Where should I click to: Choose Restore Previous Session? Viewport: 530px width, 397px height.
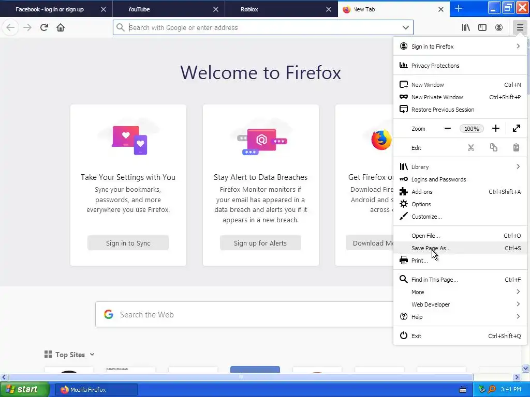click(460, 110)
